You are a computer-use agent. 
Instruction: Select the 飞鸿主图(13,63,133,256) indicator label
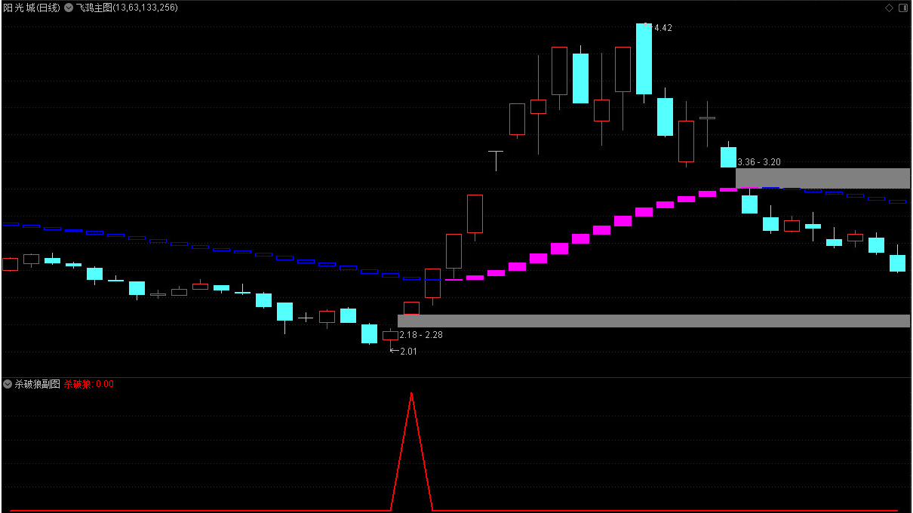[x=127, y=8]
